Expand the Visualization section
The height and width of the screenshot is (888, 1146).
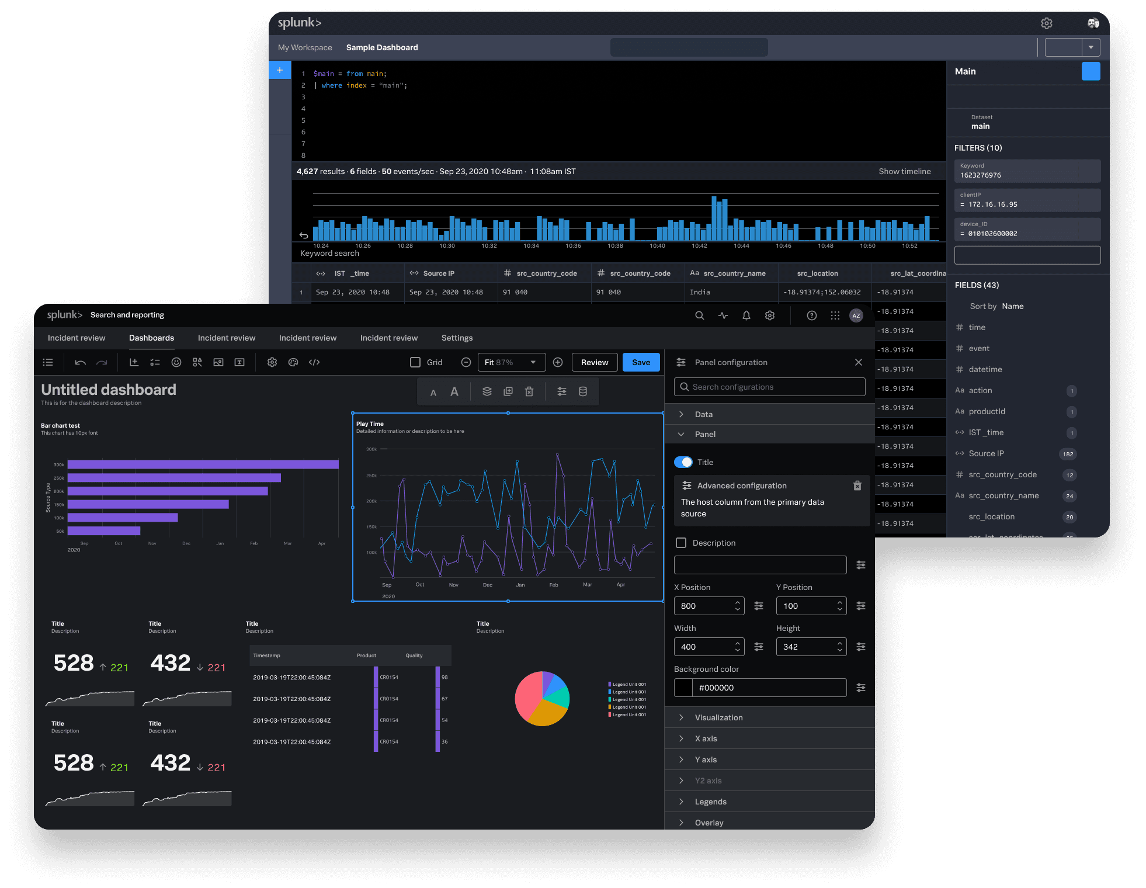pyautogui.click(x=770, y=717)
